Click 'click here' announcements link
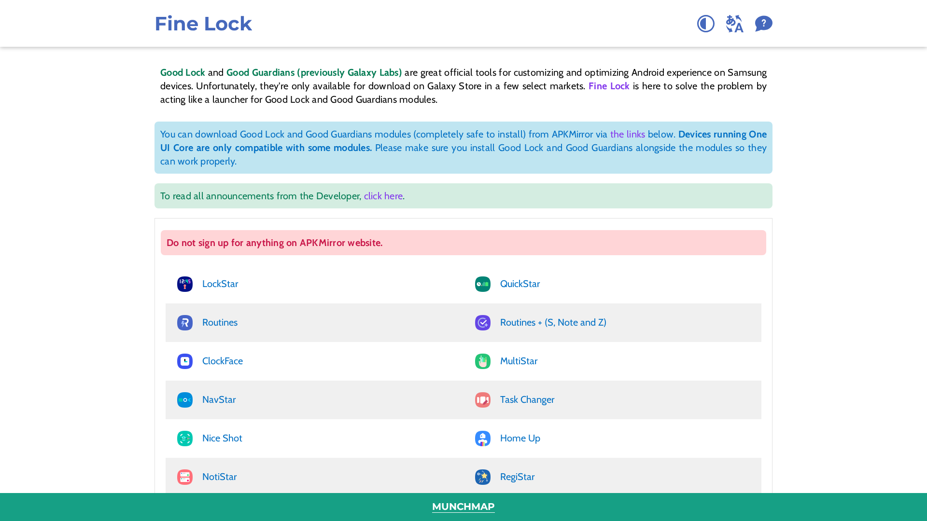Screen dimensions: 927x521 tap(383, 196)
